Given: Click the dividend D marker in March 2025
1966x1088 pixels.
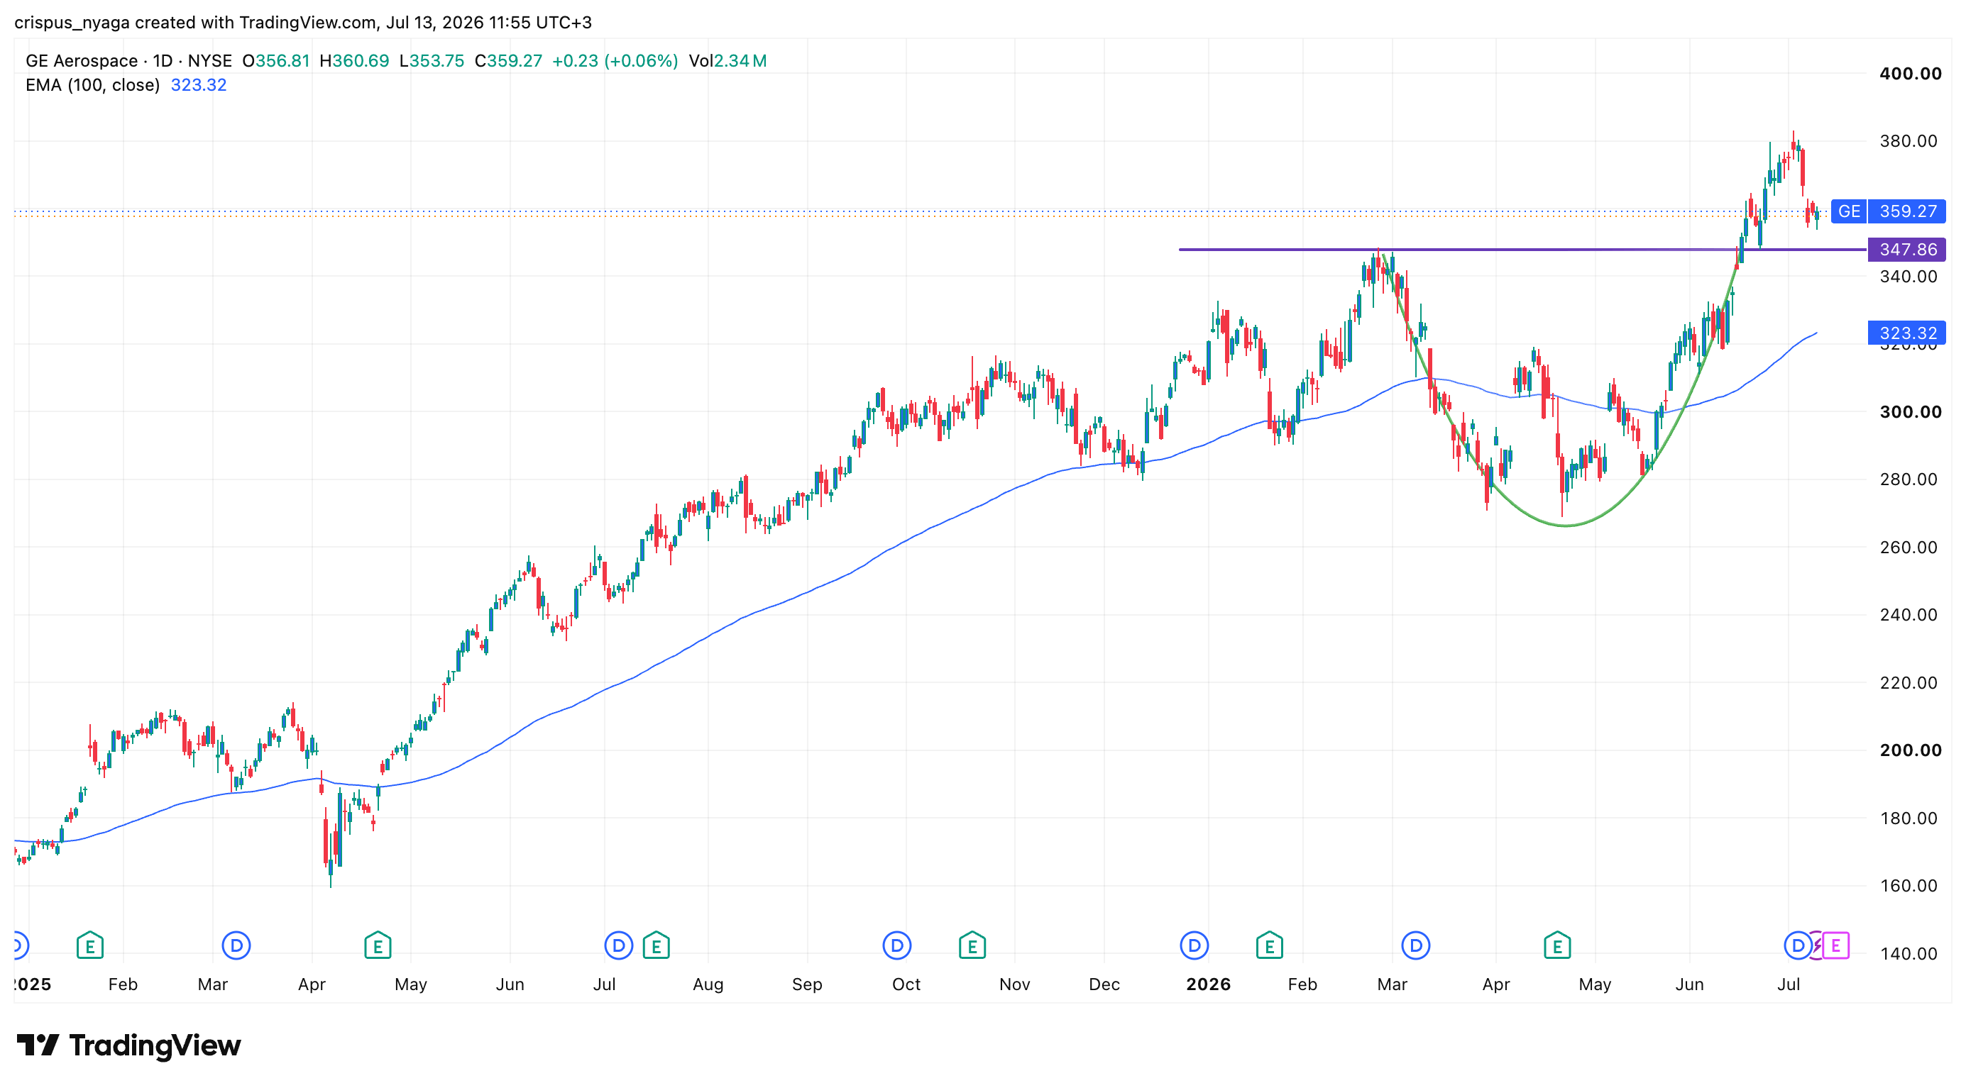Looking at the screenshot, I should pos(236,945).
